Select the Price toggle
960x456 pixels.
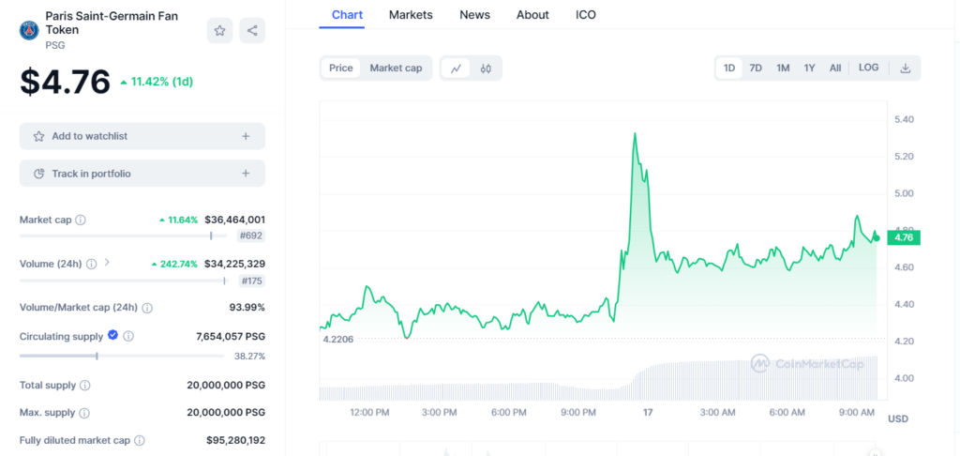pos(341,68)
